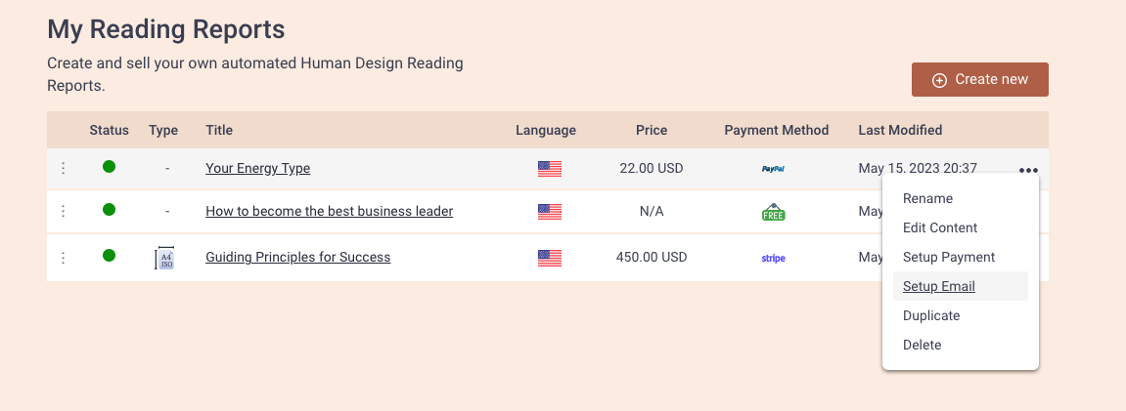Click the FREE payment tag icon

[774, 212]
